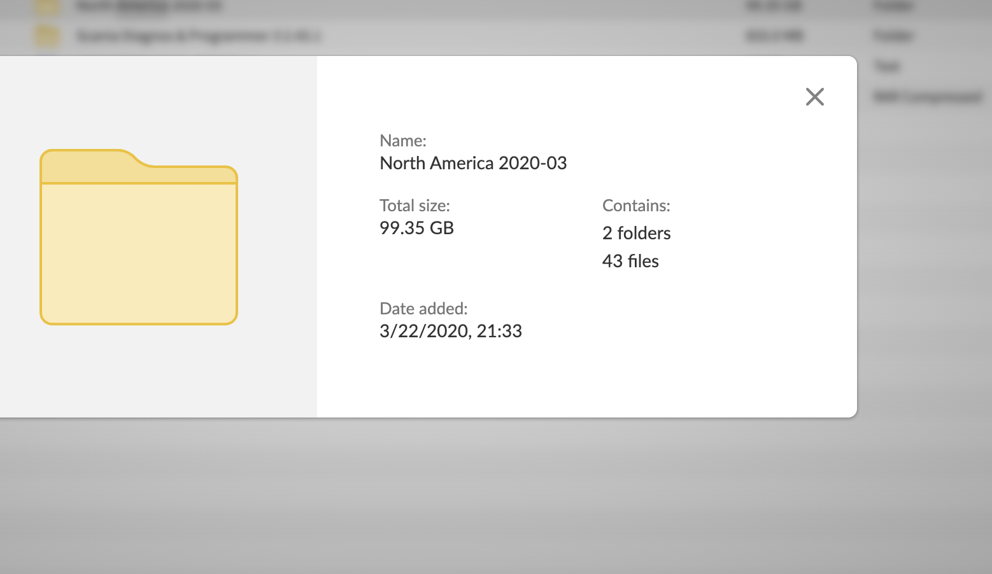Screen dimensions: 992x574
Task: Click the empty gray preview panel below the folder icon
Action: click(x=158, y=375)
